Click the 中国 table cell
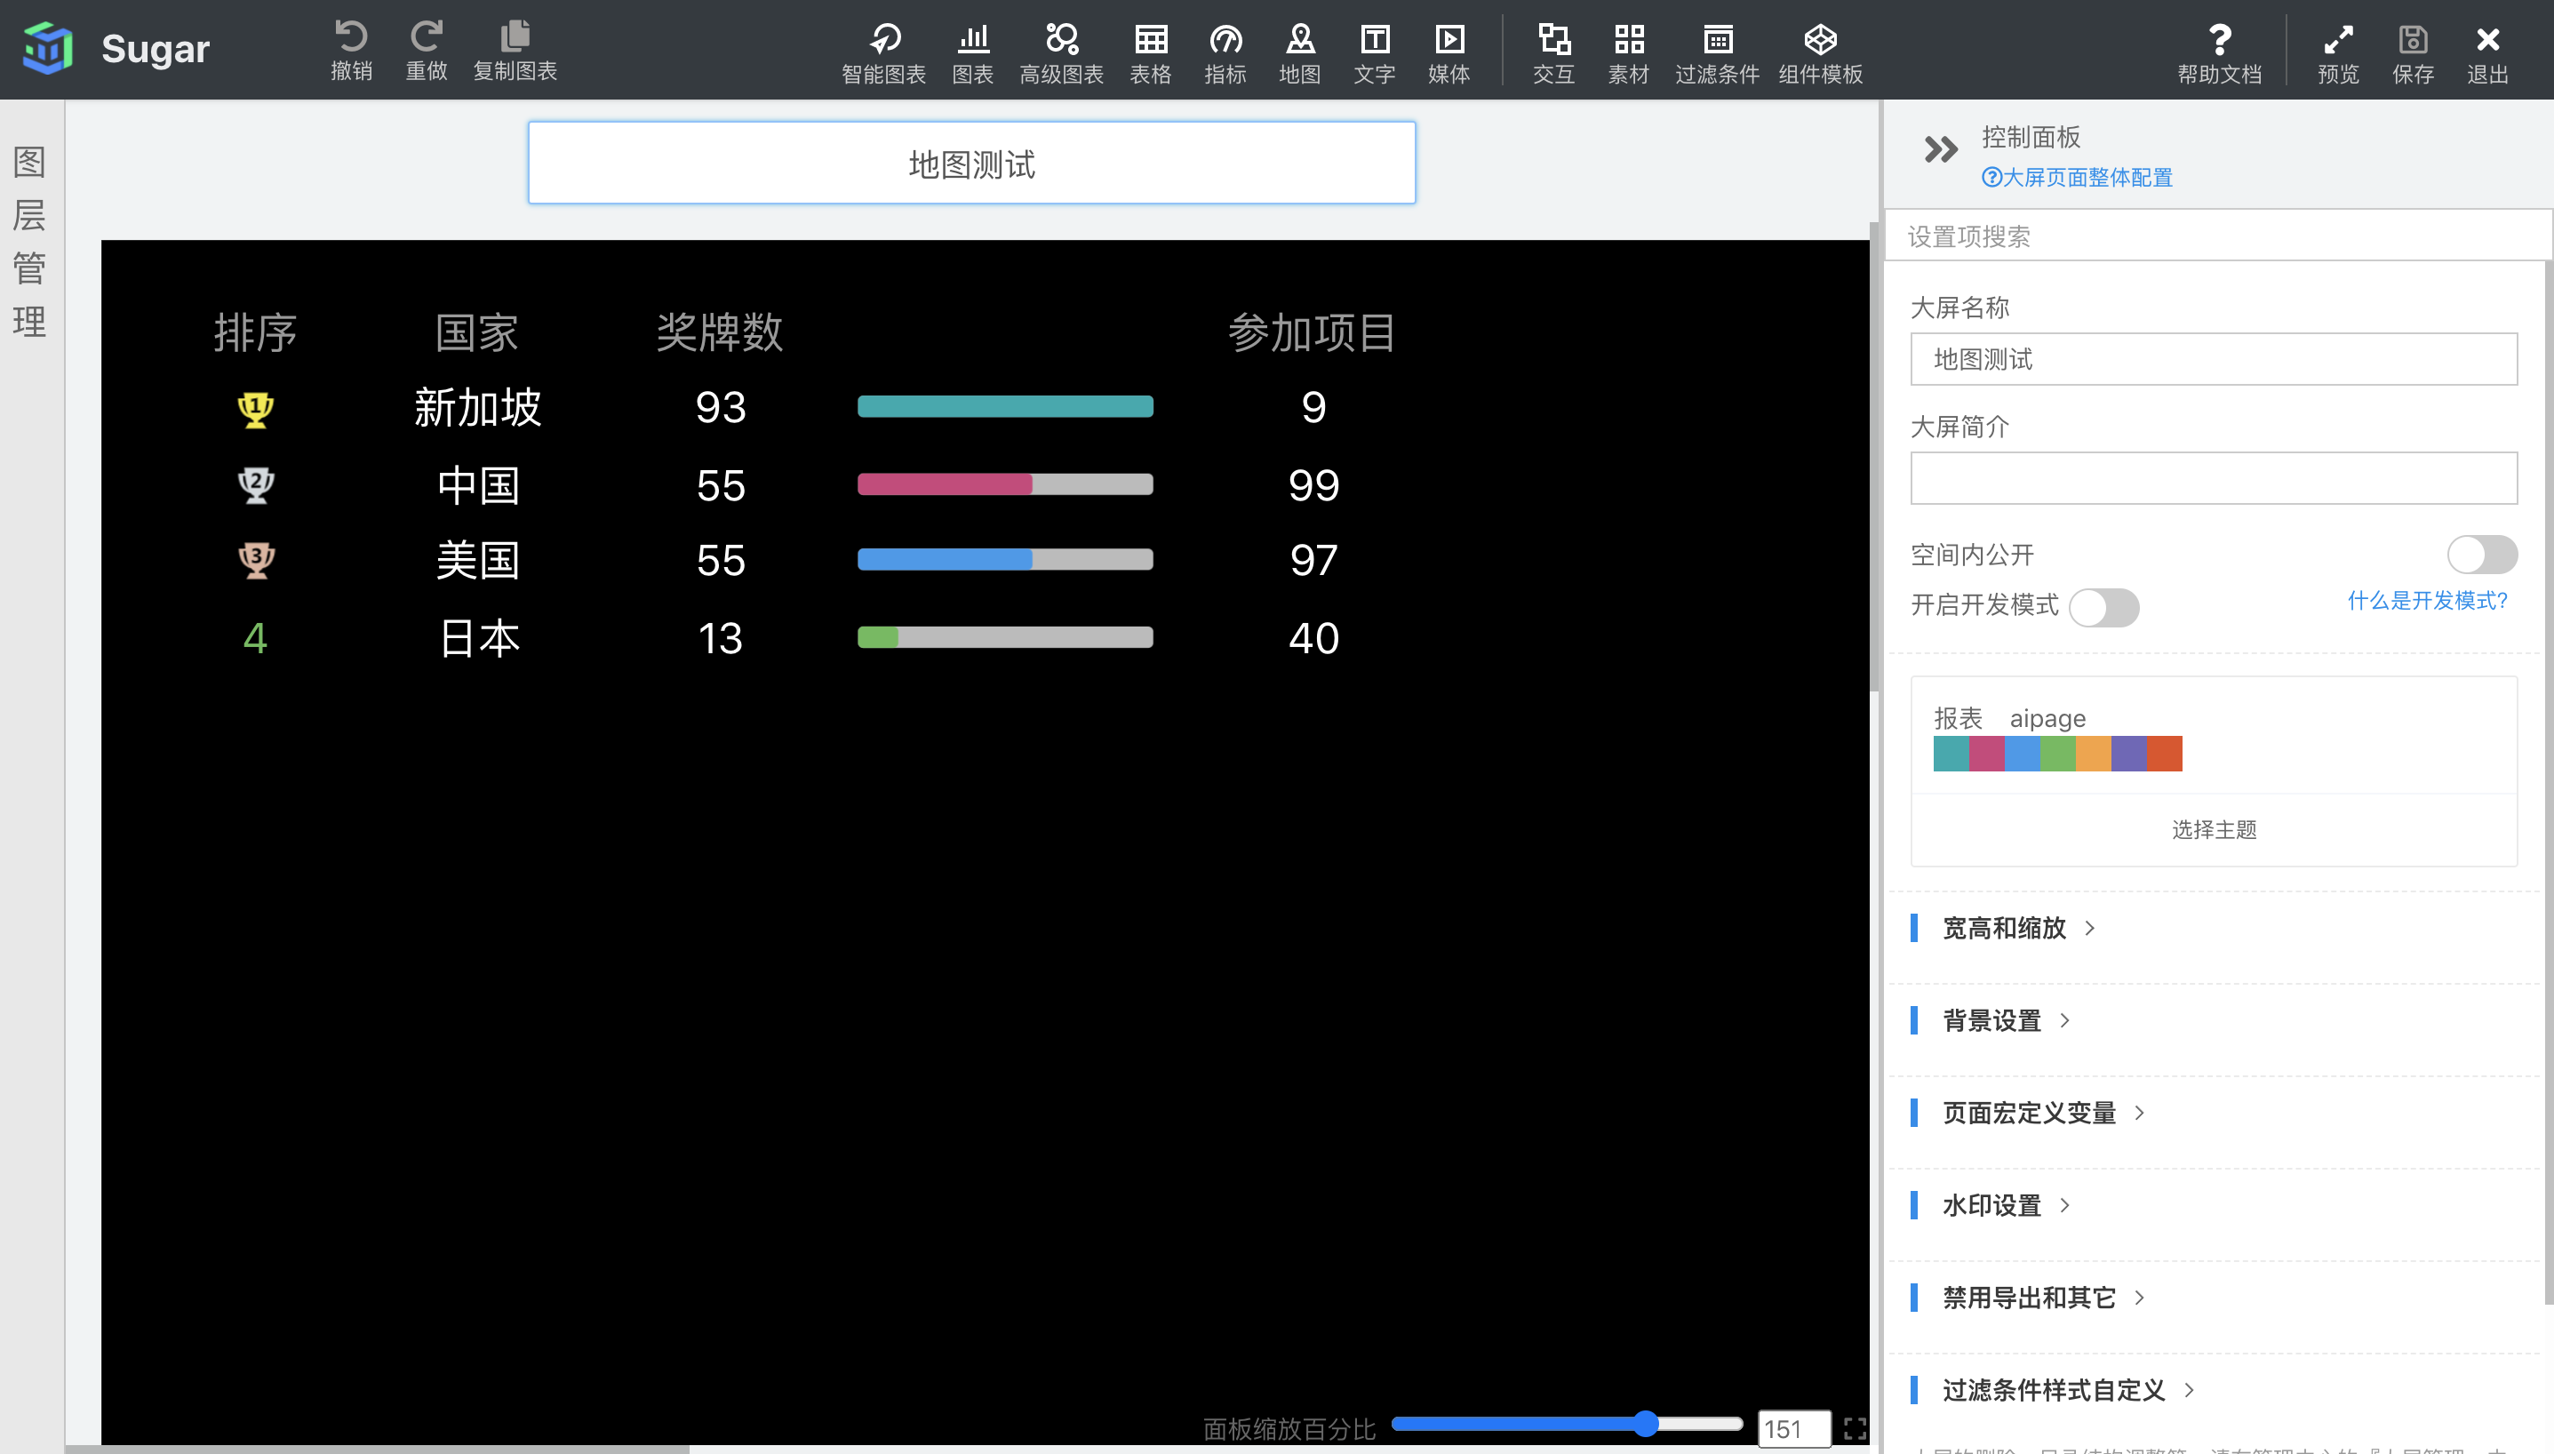This screenshot has height=1454, width=2554. pos(478,485)
